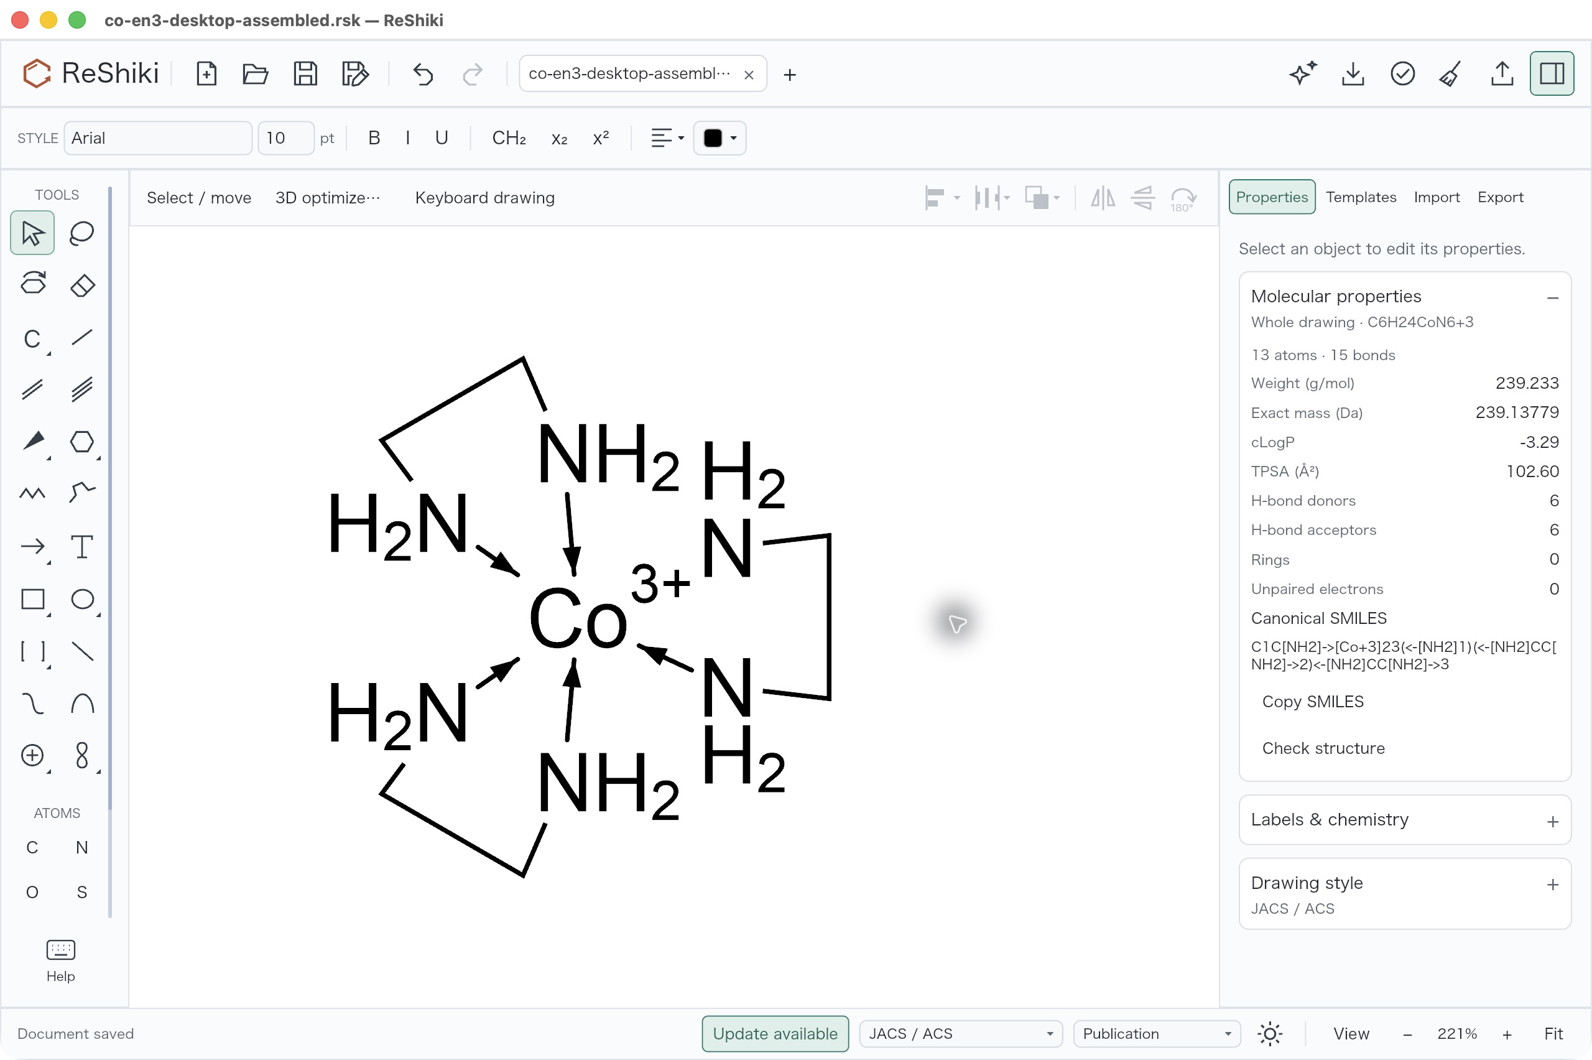The width and height of the screenshot is (1592, 1060).
Task: Toggle italic formatting
Action: click(x=407, y=138)
